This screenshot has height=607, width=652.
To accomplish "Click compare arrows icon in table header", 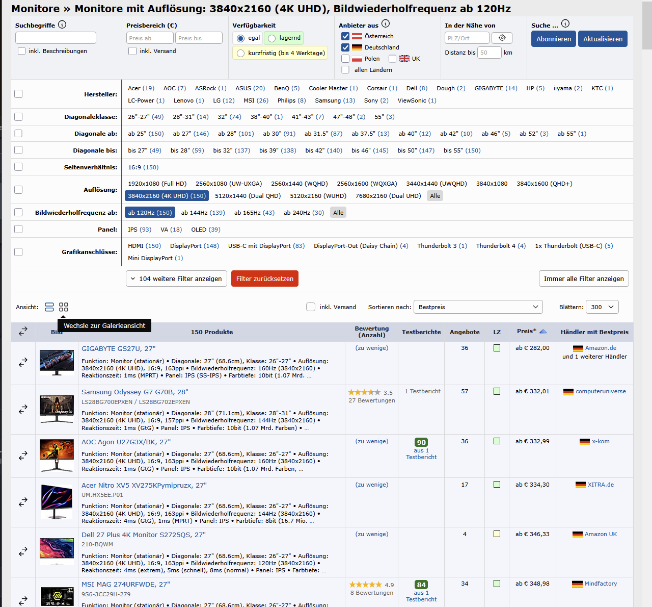I will point(23,332).
